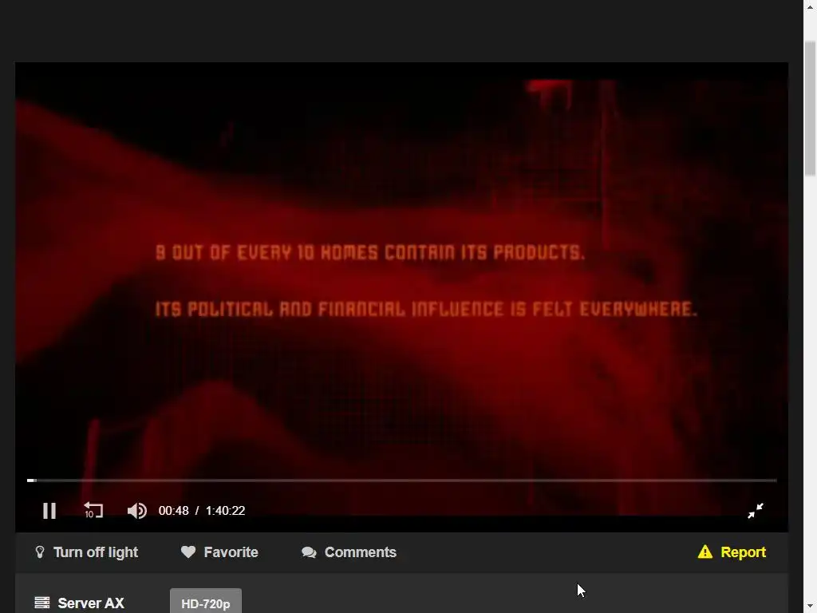Report the video via the Report text
The width and height of the screenshot is (817, 613).
tap(743, 552)
